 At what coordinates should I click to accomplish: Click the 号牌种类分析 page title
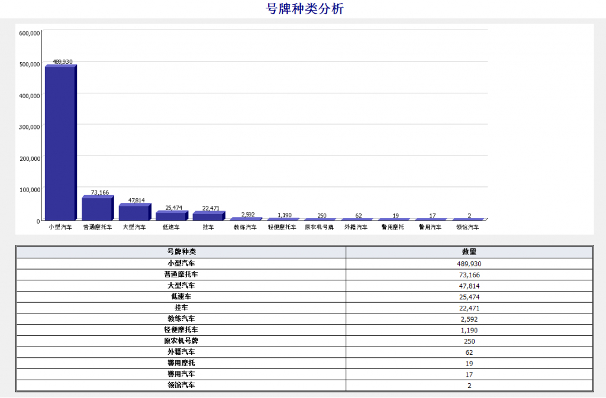click(x=304, y=9)
